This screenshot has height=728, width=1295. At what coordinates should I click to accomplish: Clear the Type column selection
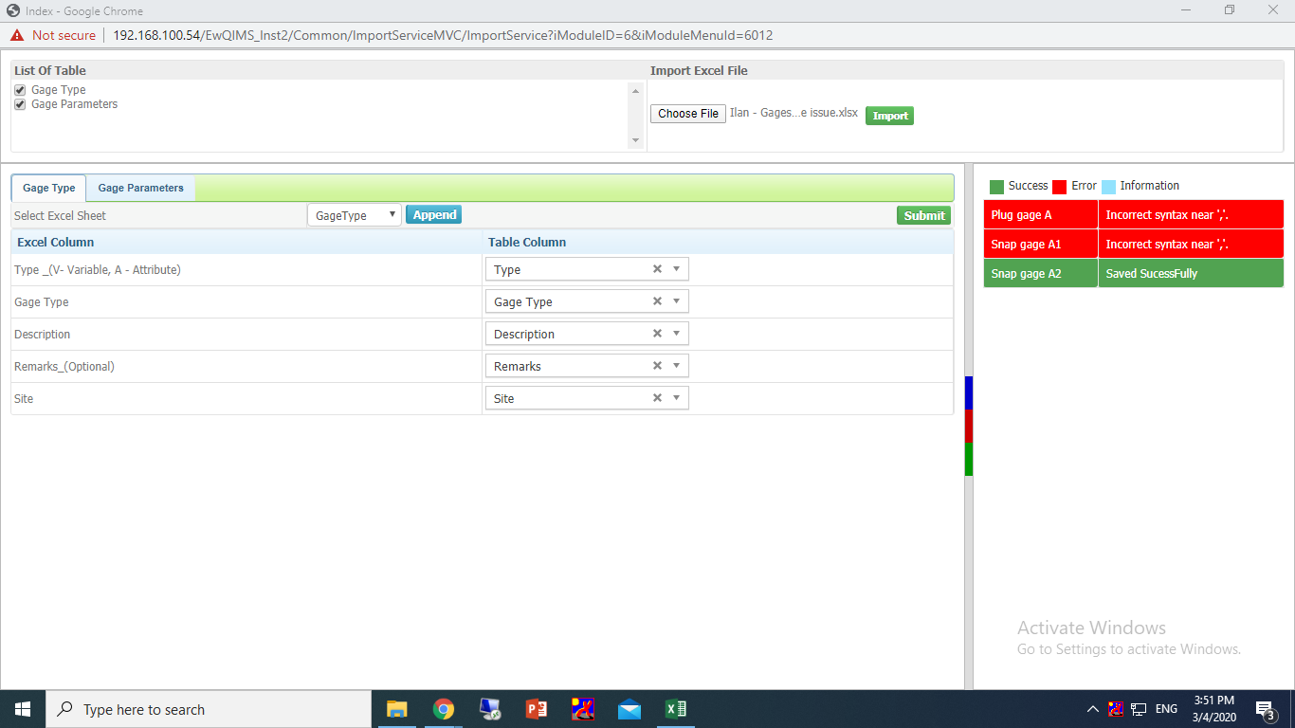[x=657, y=269]
